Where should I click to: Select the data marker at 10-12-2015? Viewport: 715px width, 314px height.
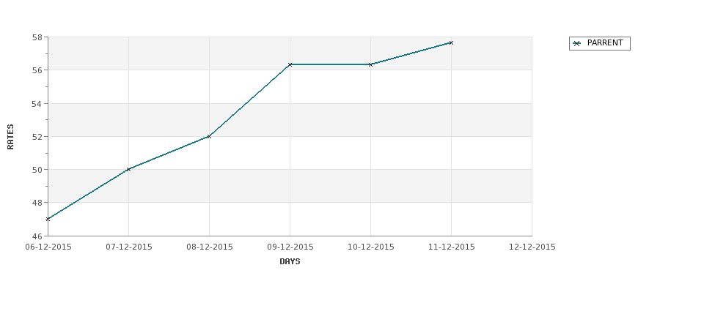[371, 64]
